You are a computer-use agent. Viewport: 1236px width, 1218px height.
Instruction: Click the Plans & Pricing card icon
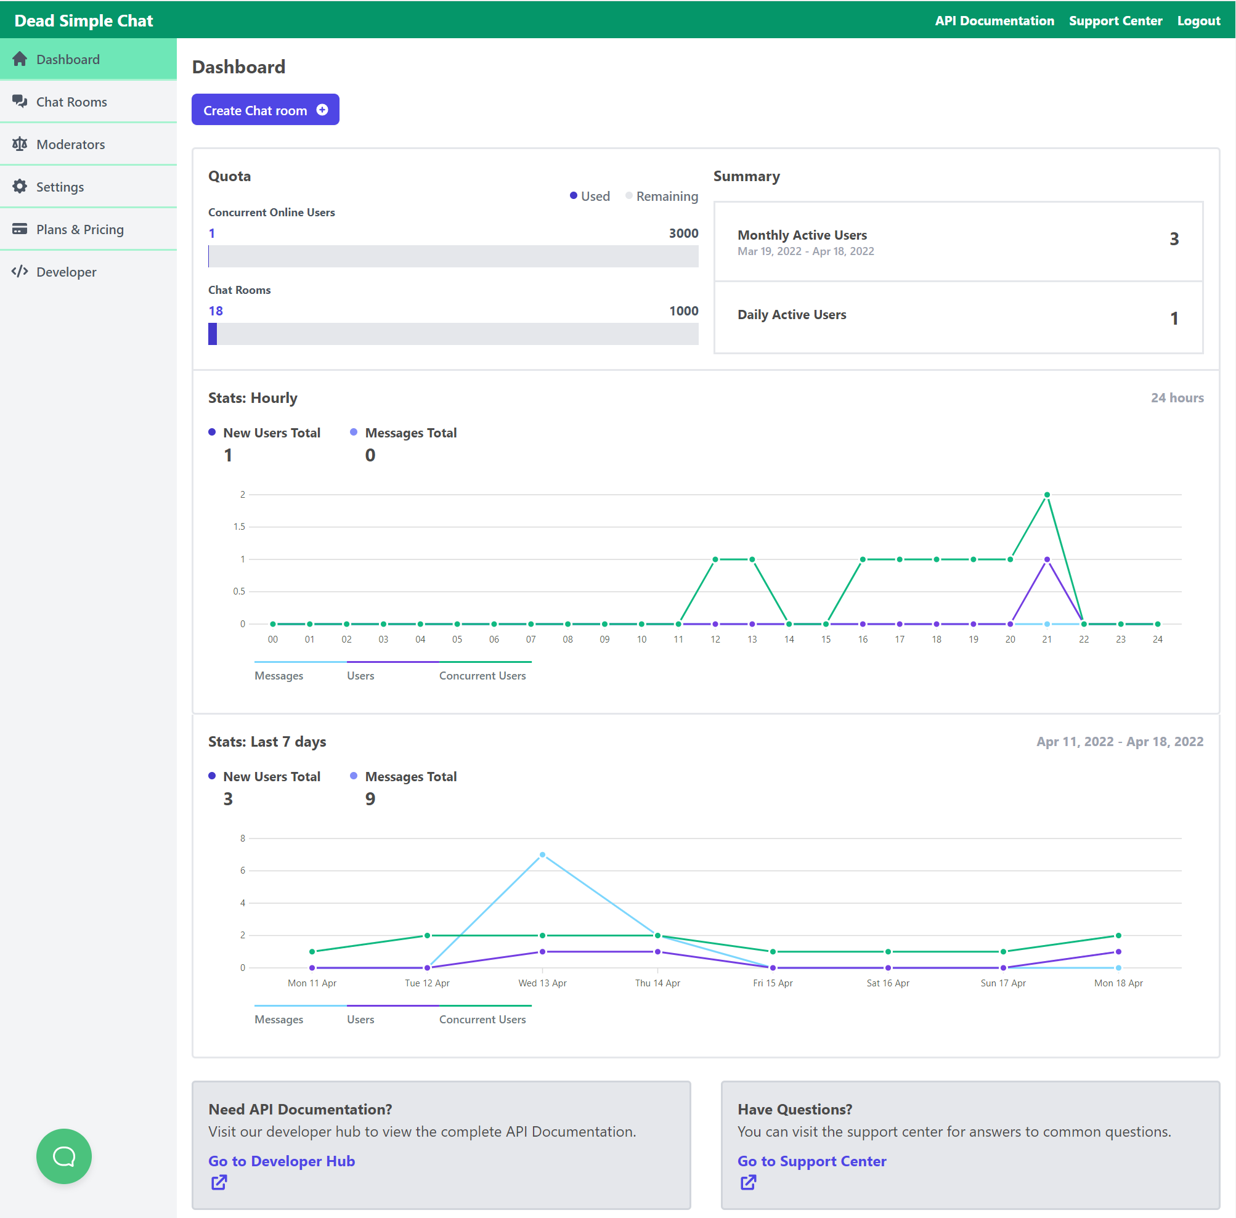20,229
